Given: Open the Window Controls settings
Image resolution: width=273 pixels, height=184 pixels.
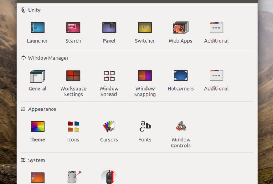Looking at the screenshot, I should tap(180, 127).
